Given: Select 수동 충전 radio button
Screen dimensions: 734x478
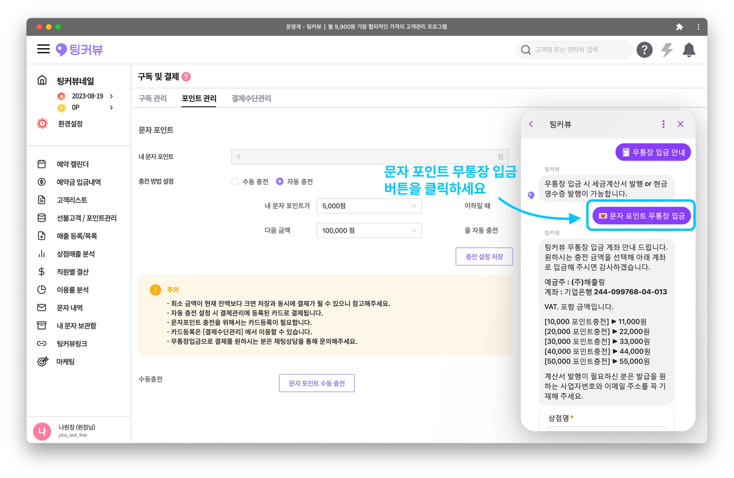Looking at the screenshot, I should click(x=235, y=182).
